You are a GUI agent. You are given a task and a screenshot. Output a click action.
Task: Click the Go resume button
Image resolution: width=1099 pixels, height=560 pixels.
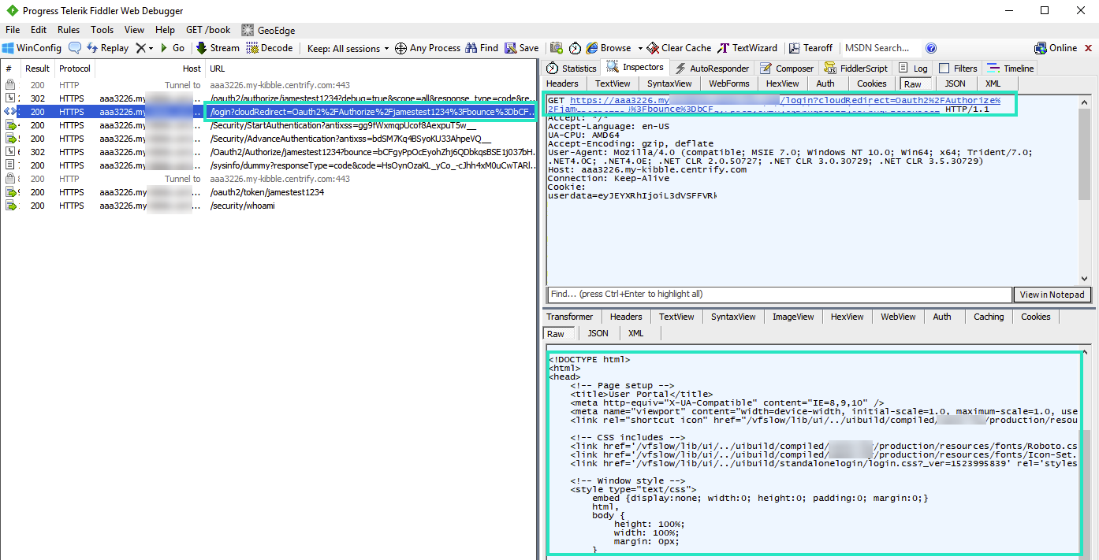point(172,48)
